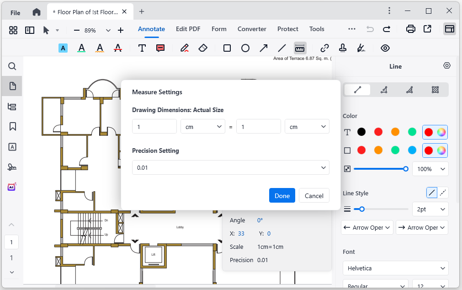Open the first cm unit dropdown

click(x=202, y=126)
